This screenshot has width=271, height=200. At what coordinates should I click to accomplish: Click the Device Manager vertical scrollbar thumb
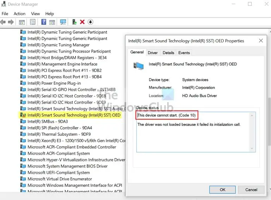269,121
